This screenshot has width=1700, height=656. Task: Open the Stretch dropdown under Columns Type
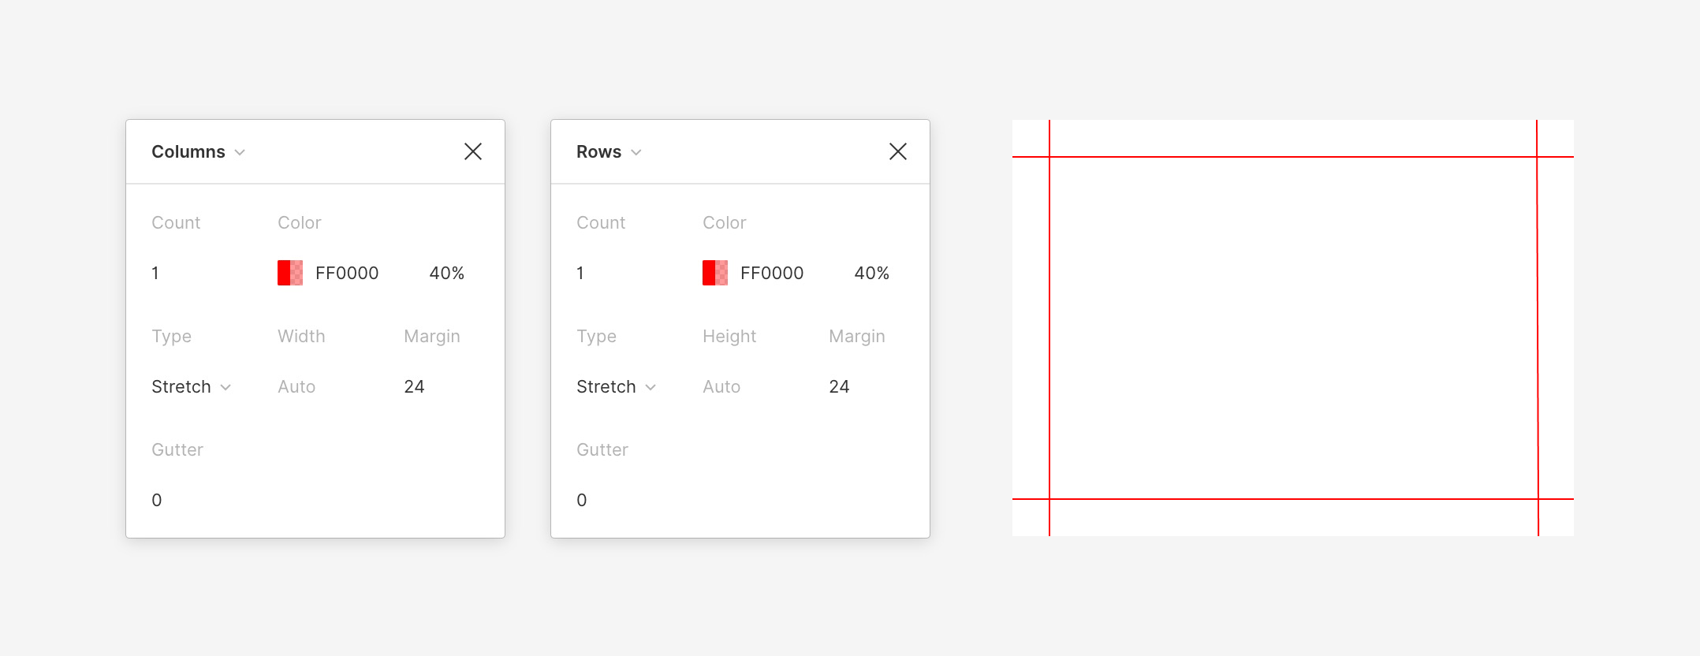pos(190,386)
